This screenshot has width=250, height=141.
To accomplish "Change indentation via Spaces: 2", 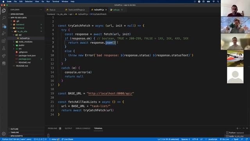I will pyautogui.click(x=186, y=139).
